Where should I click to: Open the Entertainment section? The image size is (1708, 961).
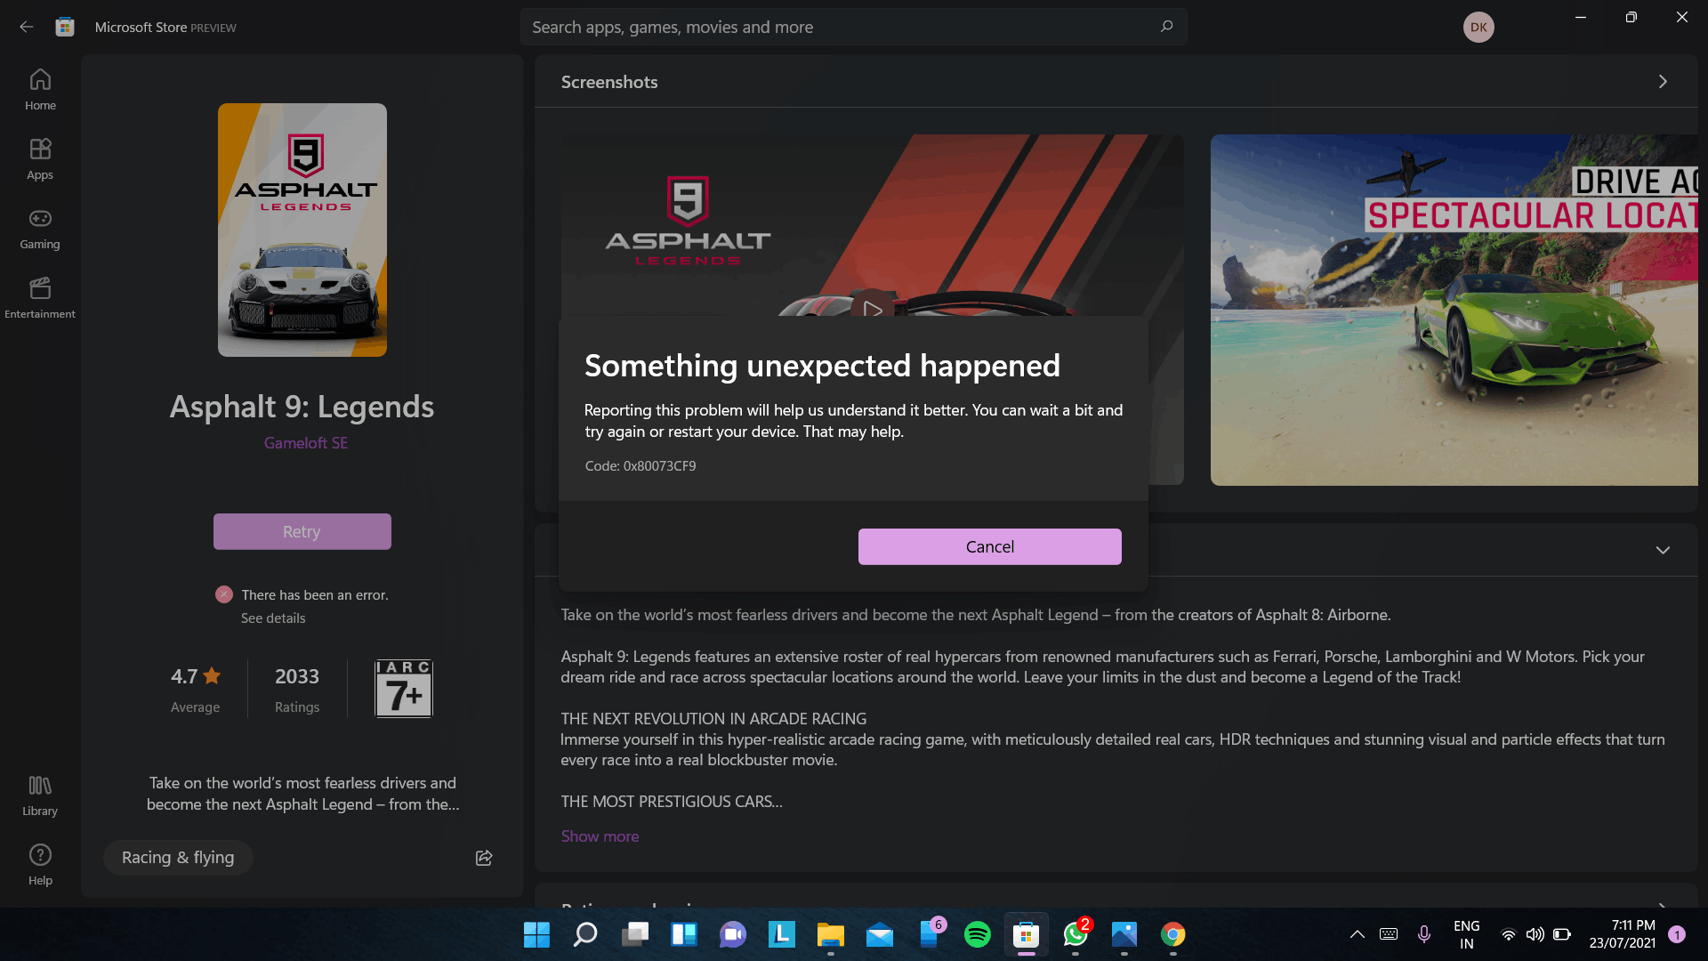click(x=40, y=298)
